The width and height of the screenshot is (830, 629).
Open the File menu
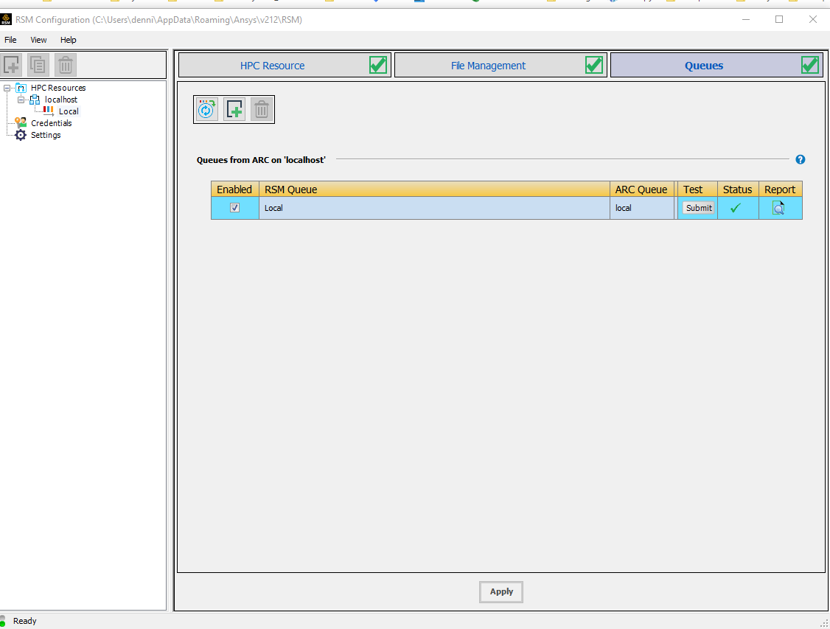(x=10, y=40)
